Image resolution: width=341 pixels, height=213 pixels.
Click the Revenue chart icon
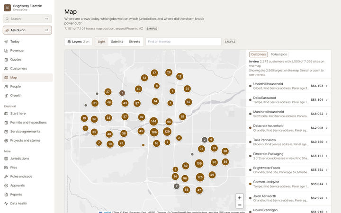coord(6,51)
